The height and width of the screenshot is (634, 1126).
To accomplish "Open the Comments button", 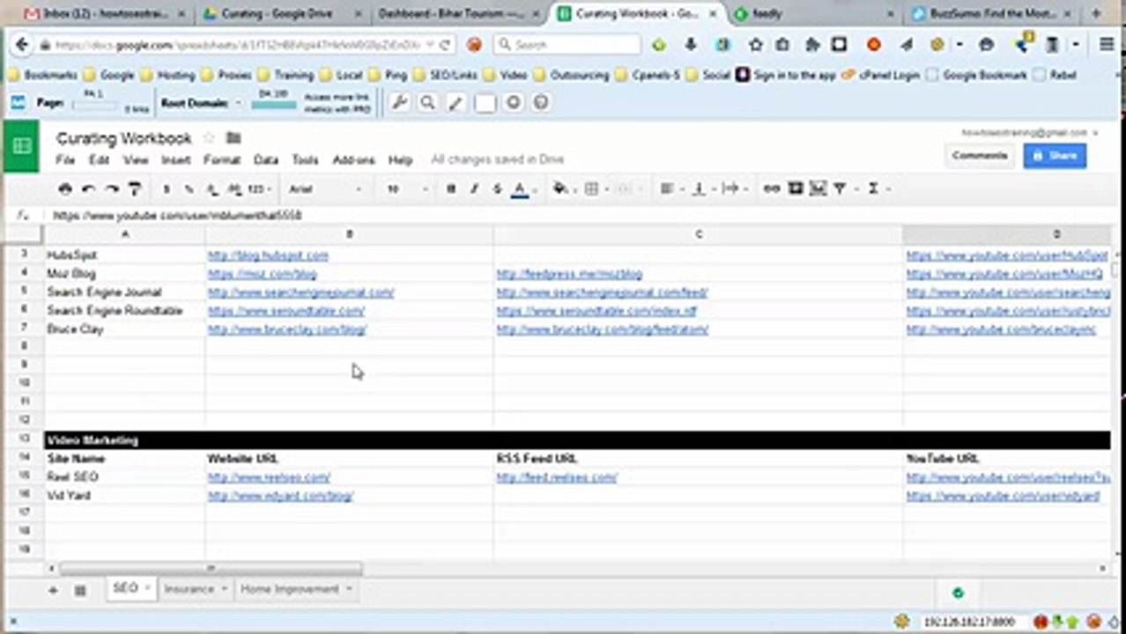I will pyautogui.click(x=979, y=155).
